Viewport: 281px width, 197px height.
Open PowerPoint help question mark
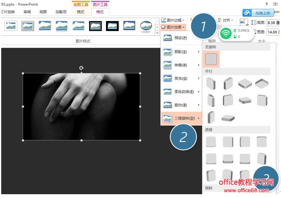(267, 4)
